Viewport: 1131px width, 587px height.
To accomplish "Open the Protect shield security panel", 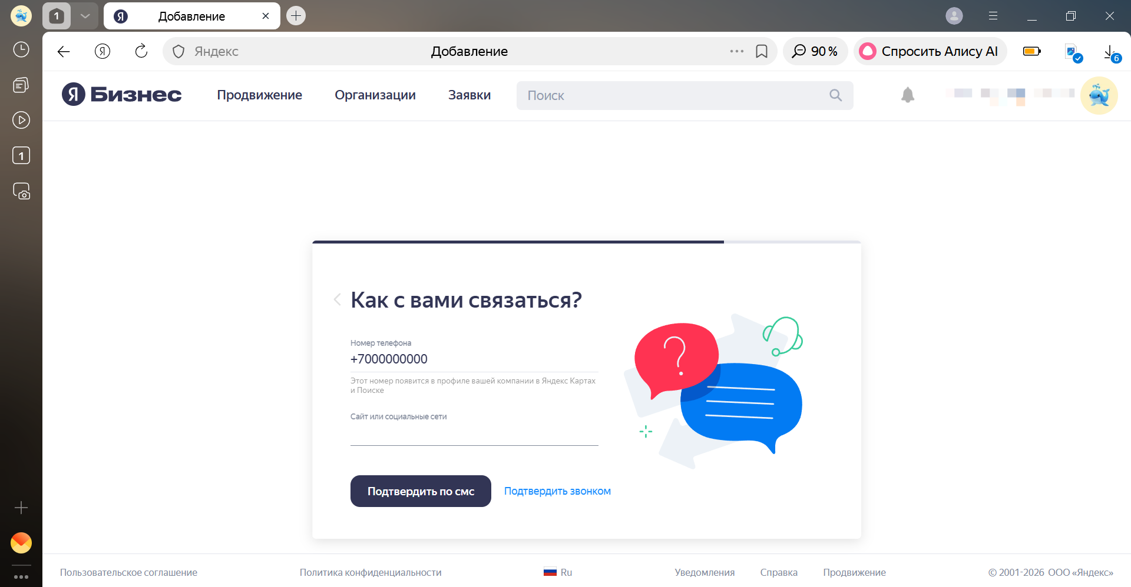I will pos(178,51).
